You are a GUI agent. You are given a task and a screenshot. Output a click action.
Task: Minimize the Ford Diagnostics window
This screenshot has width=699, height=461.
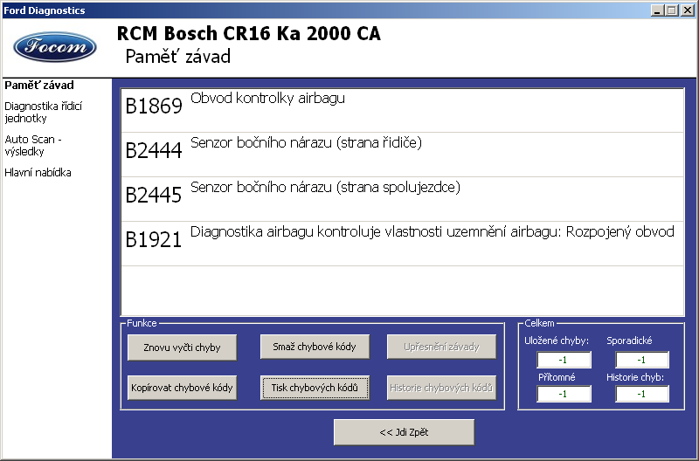pyautogui.click(x=657, y=10)
